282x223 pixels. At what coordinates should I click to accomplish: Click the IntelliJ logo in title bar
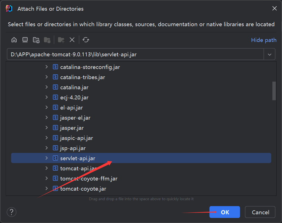[9, 8]
